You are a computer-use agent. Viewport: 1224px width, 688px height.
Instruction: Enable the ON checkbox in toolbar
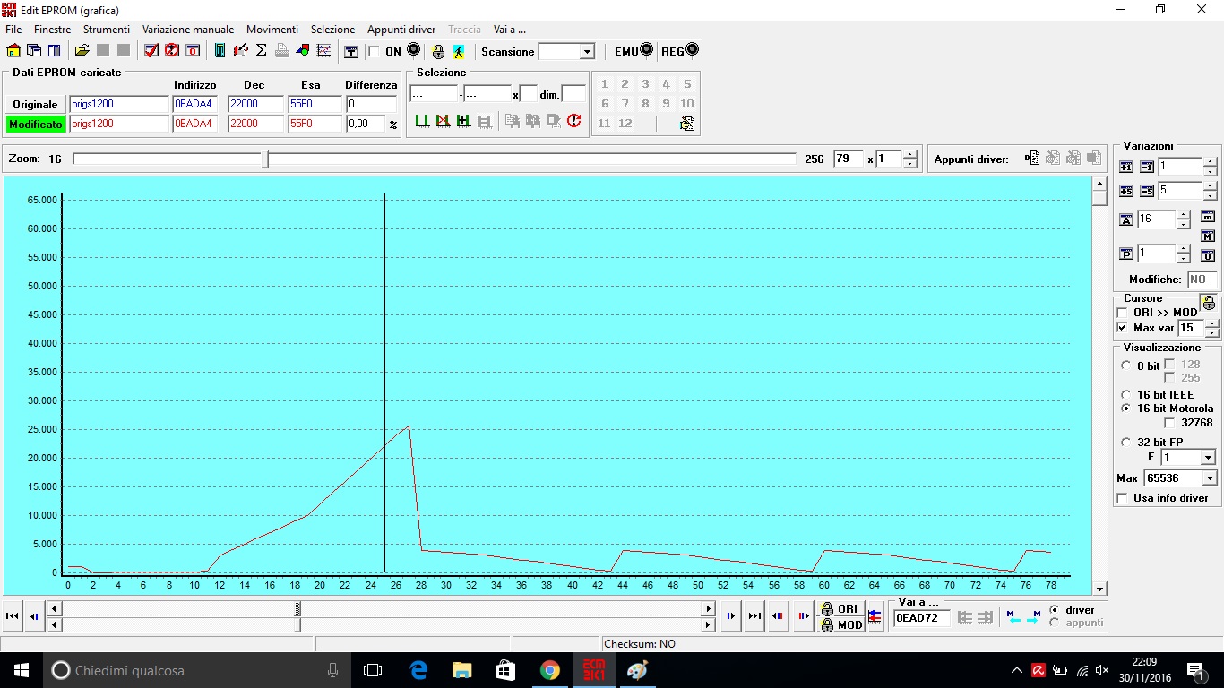click(374, 52)
